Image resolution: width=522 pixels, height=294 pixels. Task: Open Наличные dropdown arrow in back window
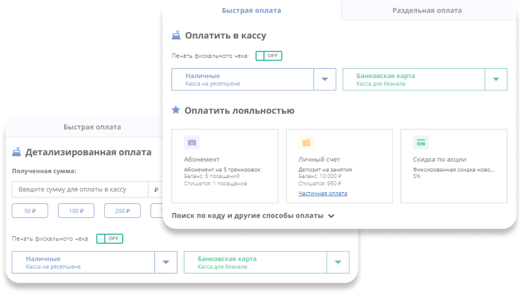[x=166, y=262]
